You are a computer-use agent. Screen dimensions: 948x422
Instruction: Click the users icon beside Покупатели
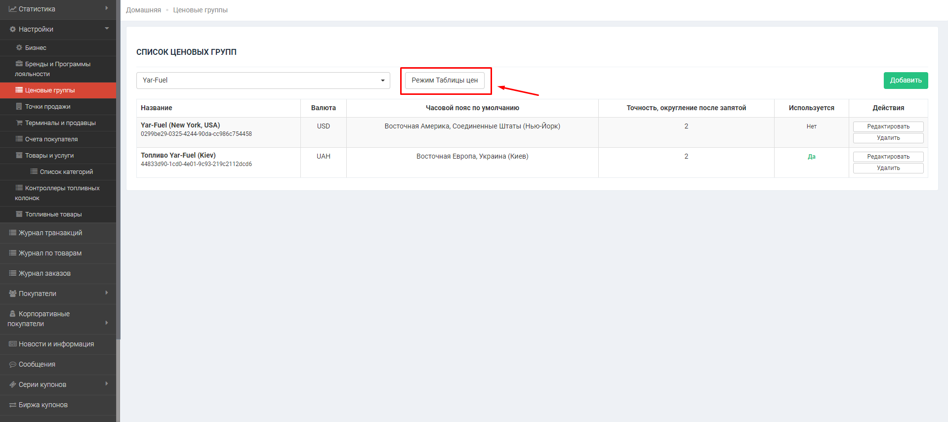[13, 294]
